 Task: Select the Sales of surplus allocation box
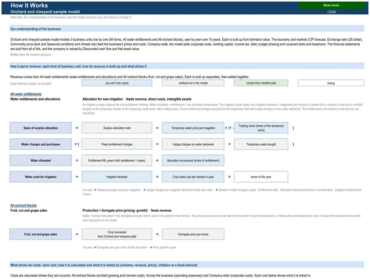point(41,128)
